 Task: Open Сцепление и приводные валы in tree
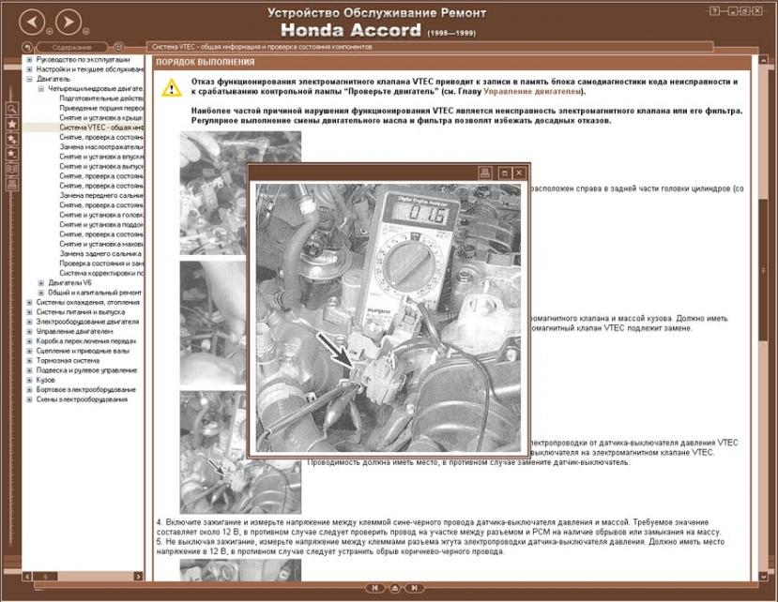point(83,351)
